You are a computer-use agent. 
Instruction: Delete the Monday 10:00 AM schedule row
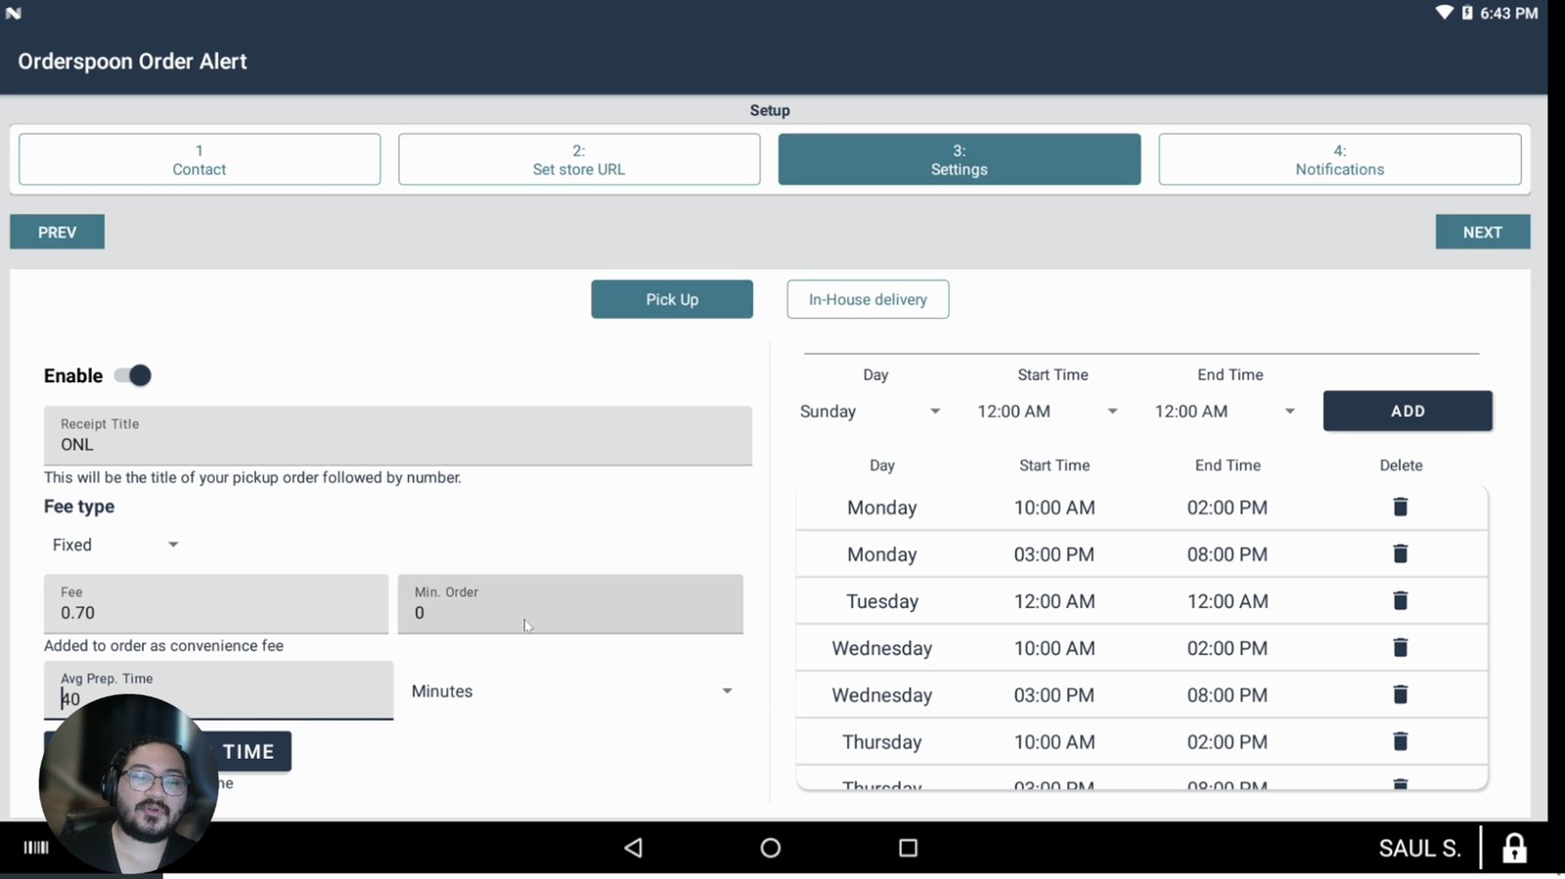tap(1400, 506)
